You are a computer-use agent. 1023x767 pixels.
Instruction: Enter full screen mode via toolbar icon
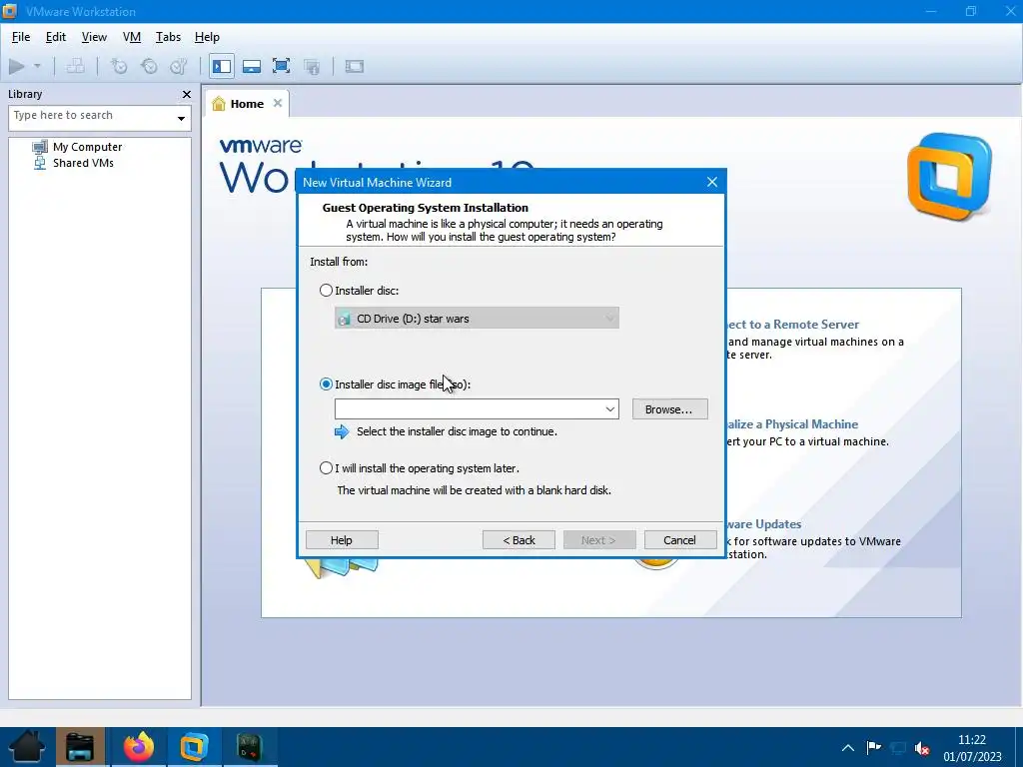pyautogui.click(x=281, y=66)
